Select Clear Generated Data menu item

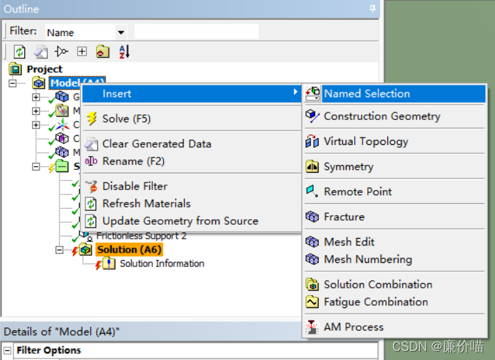pos(192,144)
